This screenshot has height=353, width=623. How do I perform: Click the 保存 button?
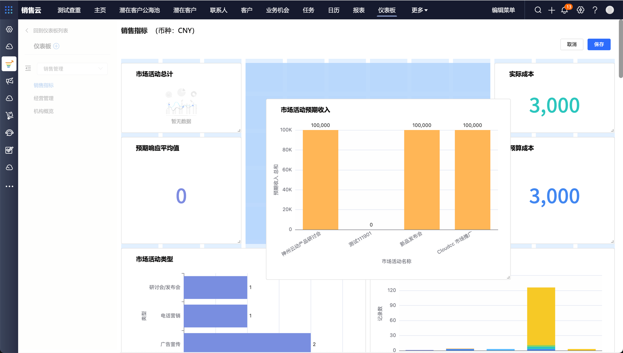pos(599,44)
